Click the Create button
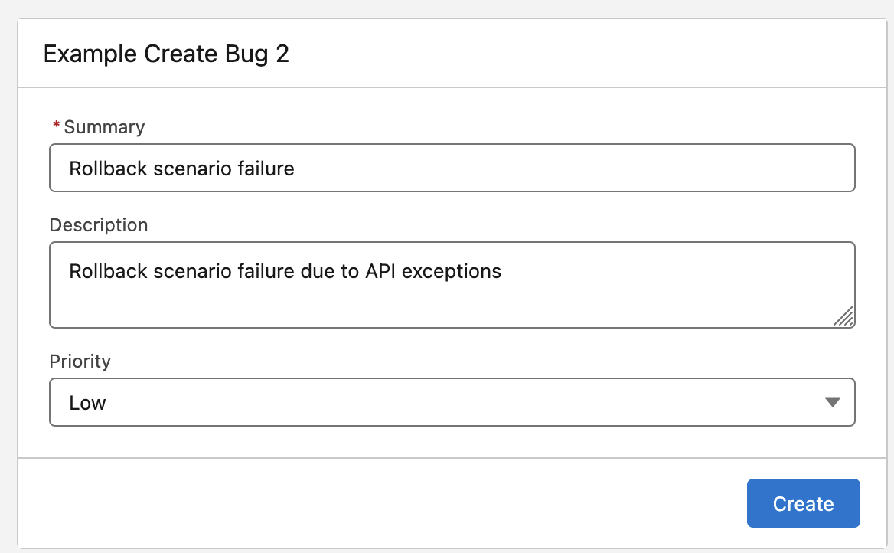Screen dimensions: 894x553 click(803, 503)
